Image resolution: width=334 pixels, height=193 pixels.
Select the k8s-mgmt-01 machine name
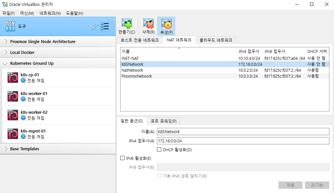33,131
